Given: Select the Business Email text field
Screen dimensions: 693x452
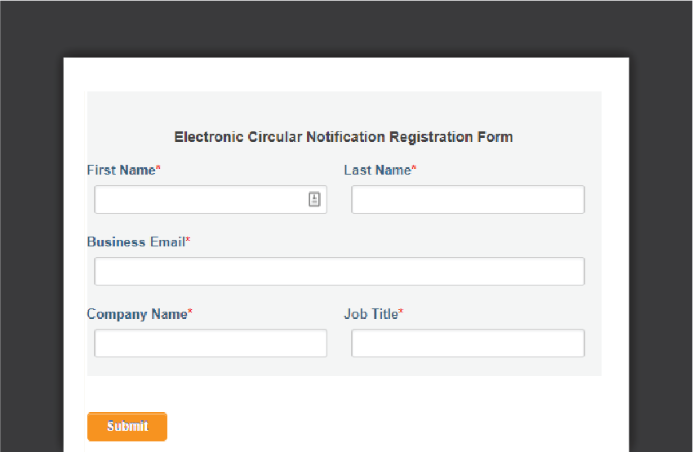Looking at the screenshot, I should [339, 272].
